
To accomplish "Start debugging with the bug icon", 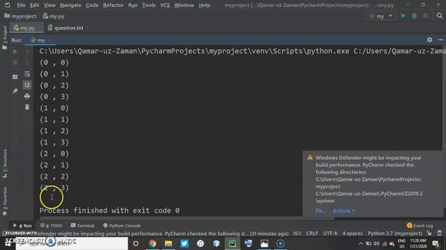I will 414,16.
